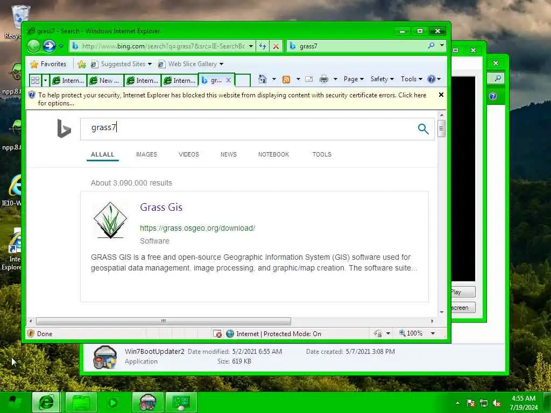Viewport: 551px width, 413px height.
Task: Click the vertical scrollbar thumb
Action: [x=441, y=129]
